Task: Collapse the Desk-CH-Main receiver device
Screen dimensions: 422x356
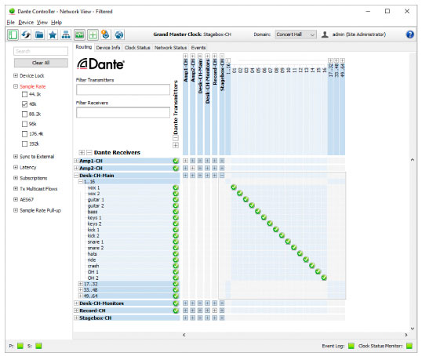Action: click(76, 176)
